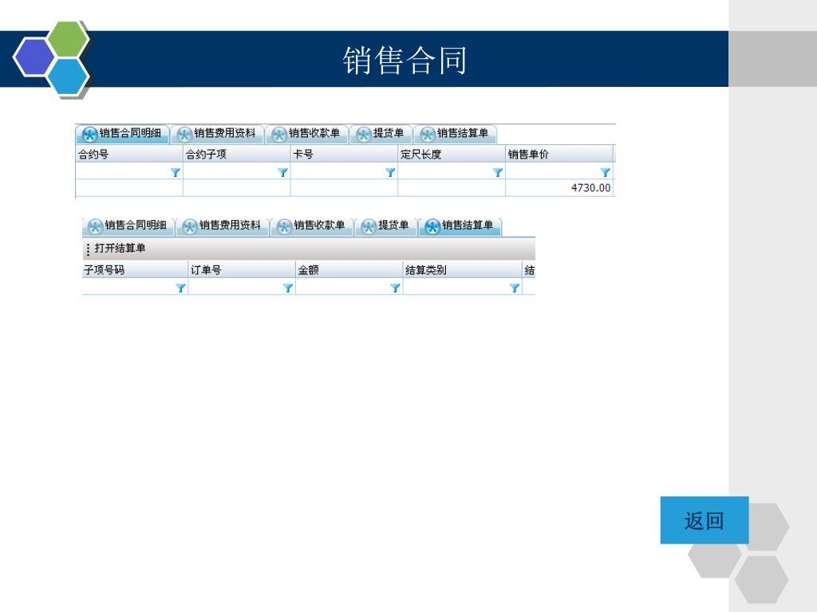Open filter funnel for 合约号 column
This screenshot has width=817, height=612.
tap(176, 172)
